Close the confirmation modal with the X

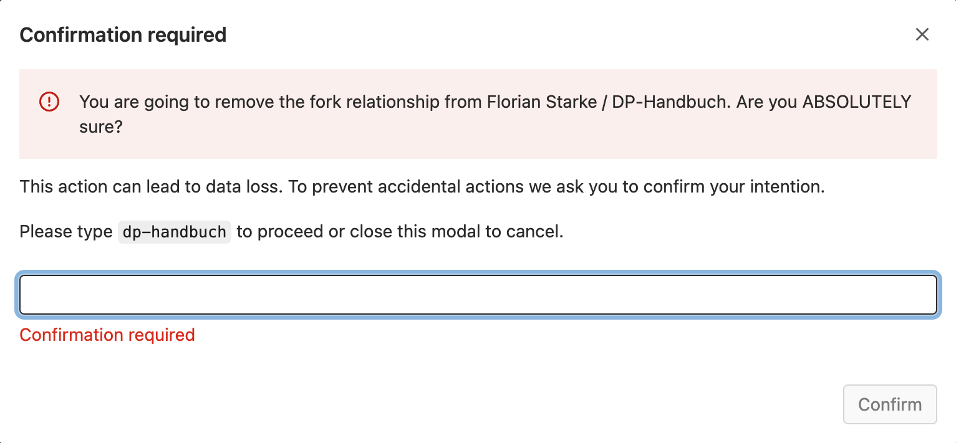point(922,35)
